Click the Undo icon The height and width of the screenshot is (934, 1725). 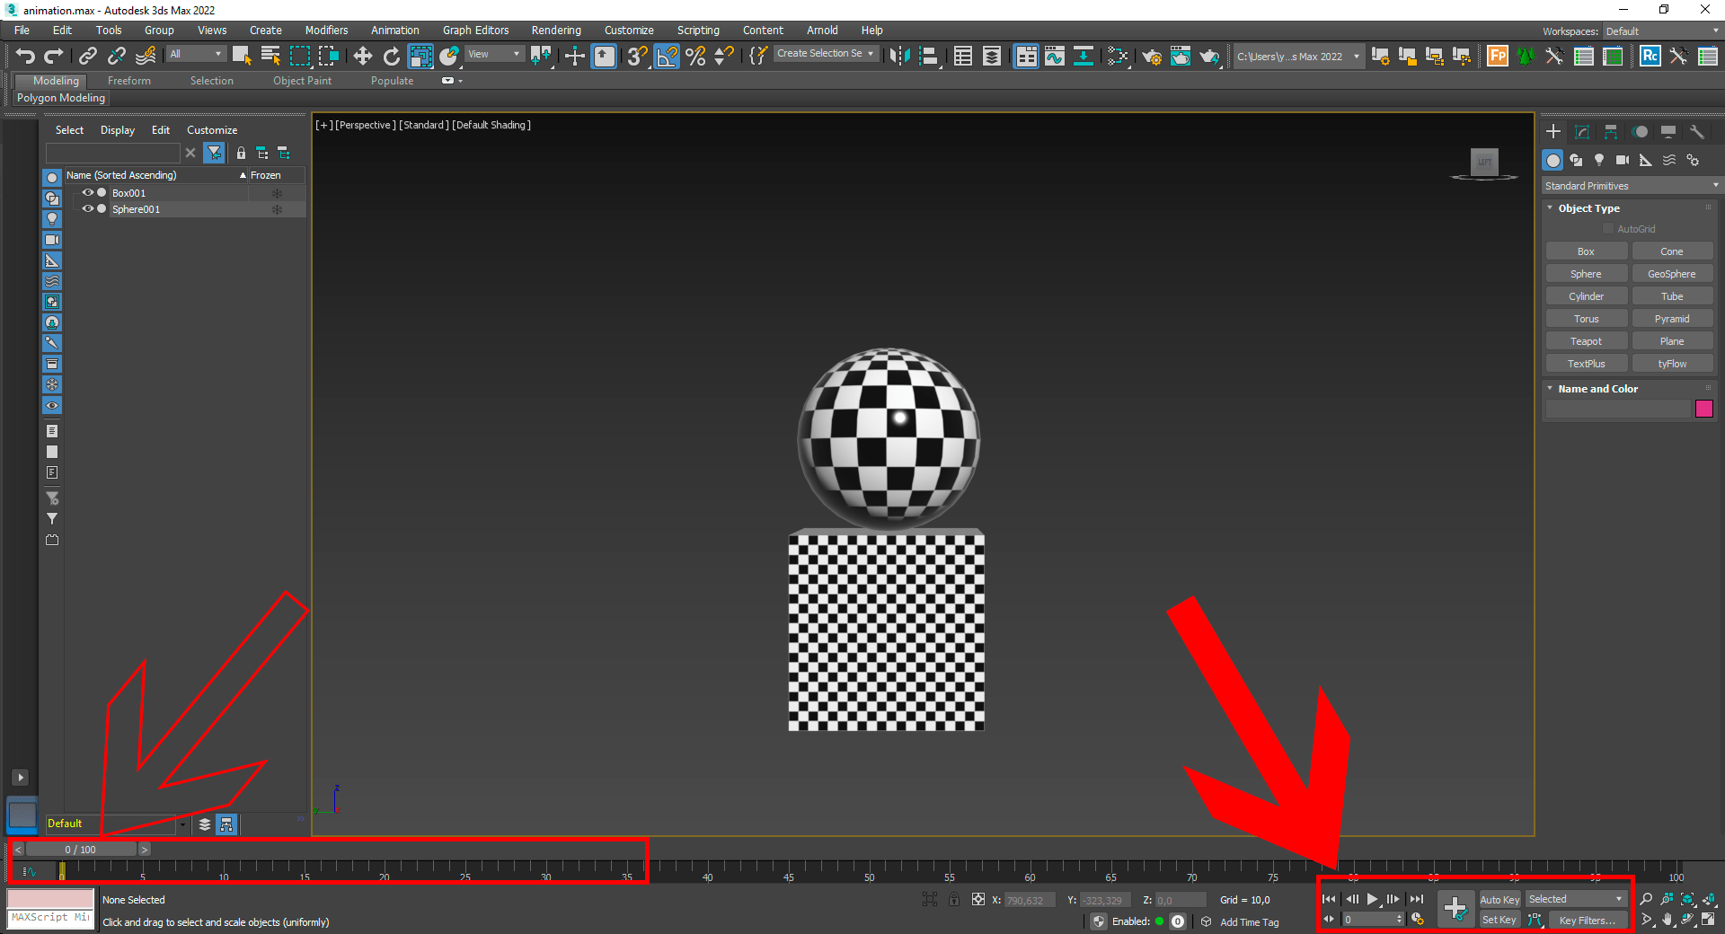click(x=25, y=56)
